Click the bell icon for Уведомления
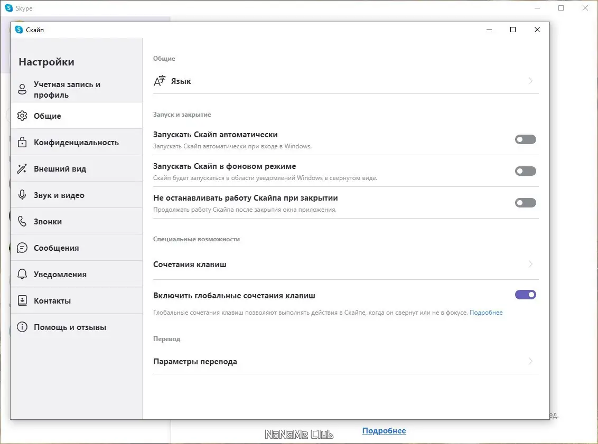The image size is (598, 444). (x=22, y=275)
